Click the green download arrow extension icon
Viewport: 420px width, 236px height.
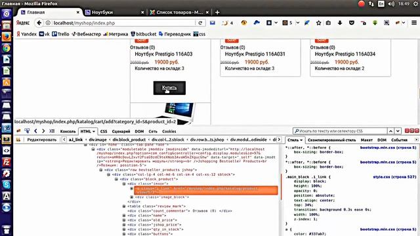[375, 23]
